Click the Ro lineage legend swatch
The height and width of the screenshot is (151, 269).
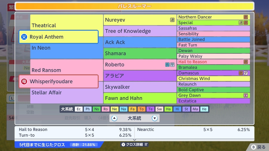pos(106,109)
